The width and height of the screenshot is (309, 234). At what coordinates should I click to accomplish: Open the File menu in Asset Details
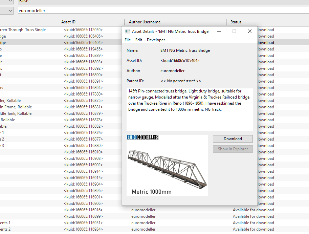(x=128, y=40)
